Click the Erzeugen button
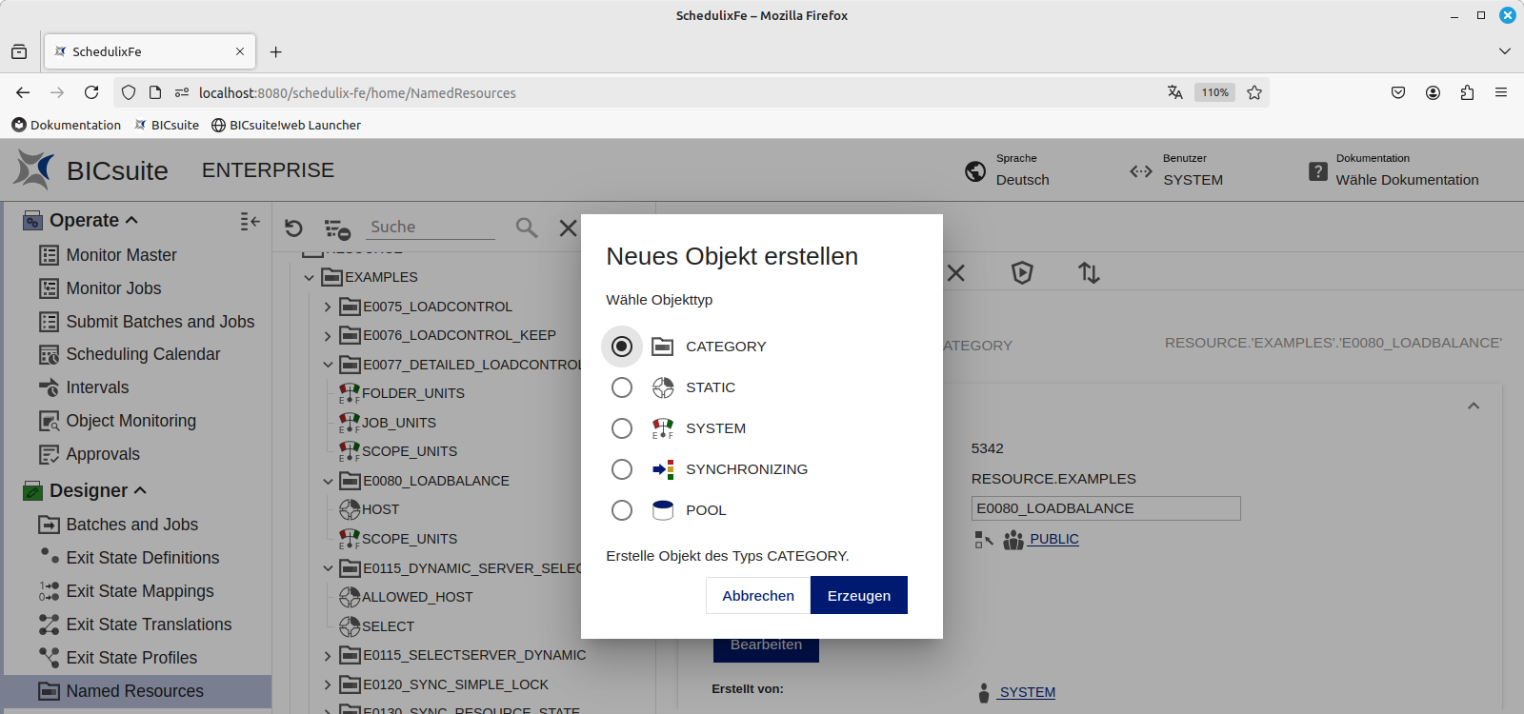The width and height of the screenshot is (1524, 714). (858, 595)
